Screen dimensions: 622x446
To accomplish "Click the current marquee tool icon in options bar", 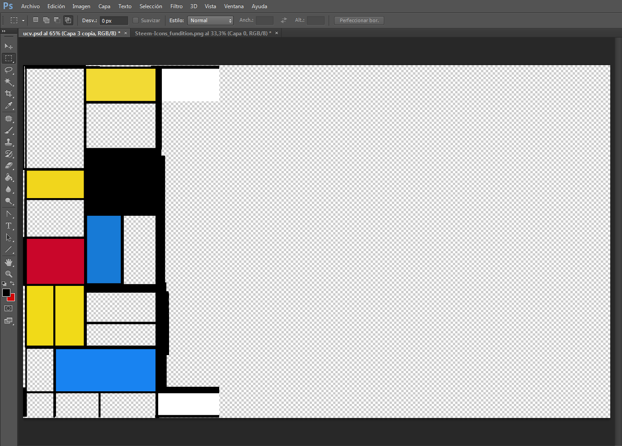I will 14,20.
